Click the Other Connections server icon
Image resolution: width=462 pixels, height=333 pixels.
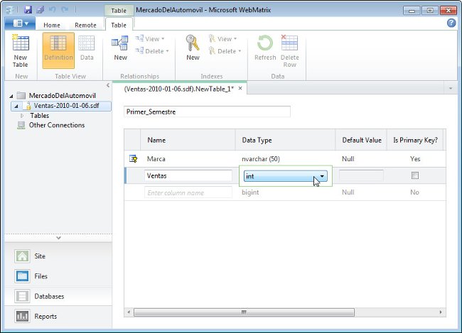tap(21, 126)
